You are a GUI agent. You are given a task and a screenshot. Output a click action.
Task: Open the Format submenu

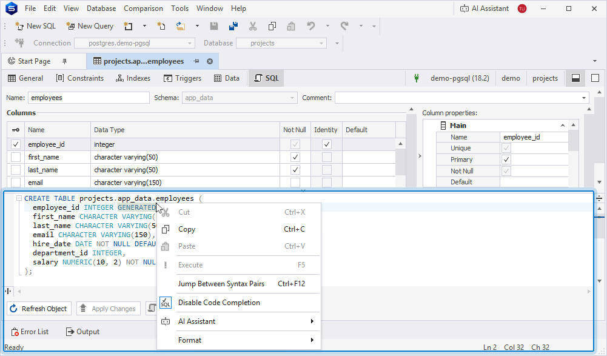point(239,340)
